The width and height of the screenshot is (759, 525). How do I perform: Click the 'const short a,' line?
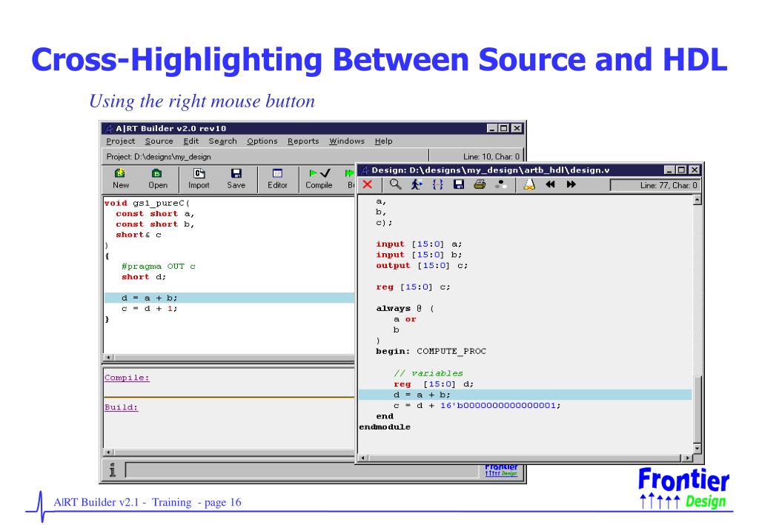click(155, 214)
